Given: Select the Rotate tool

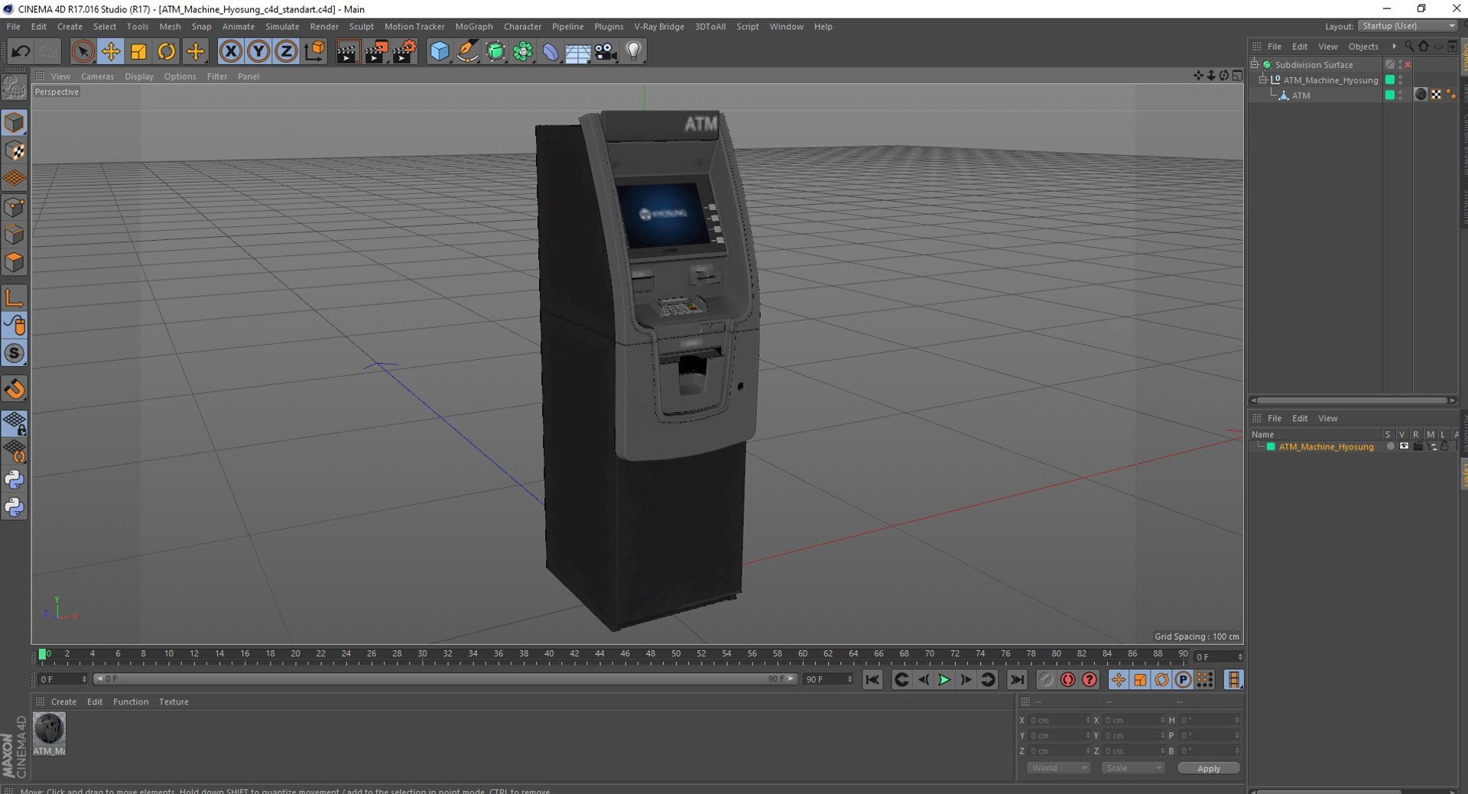Looking at the screenshot, I should click(167, 51).
